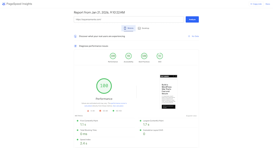Screen dimensions: 273x148
Task: Select the SEO 92 score gauge
Action: point(160,56)
